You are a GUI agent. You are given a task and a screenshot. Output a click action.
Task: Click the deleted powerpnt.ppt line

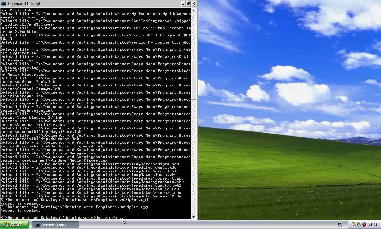[92, 178]
